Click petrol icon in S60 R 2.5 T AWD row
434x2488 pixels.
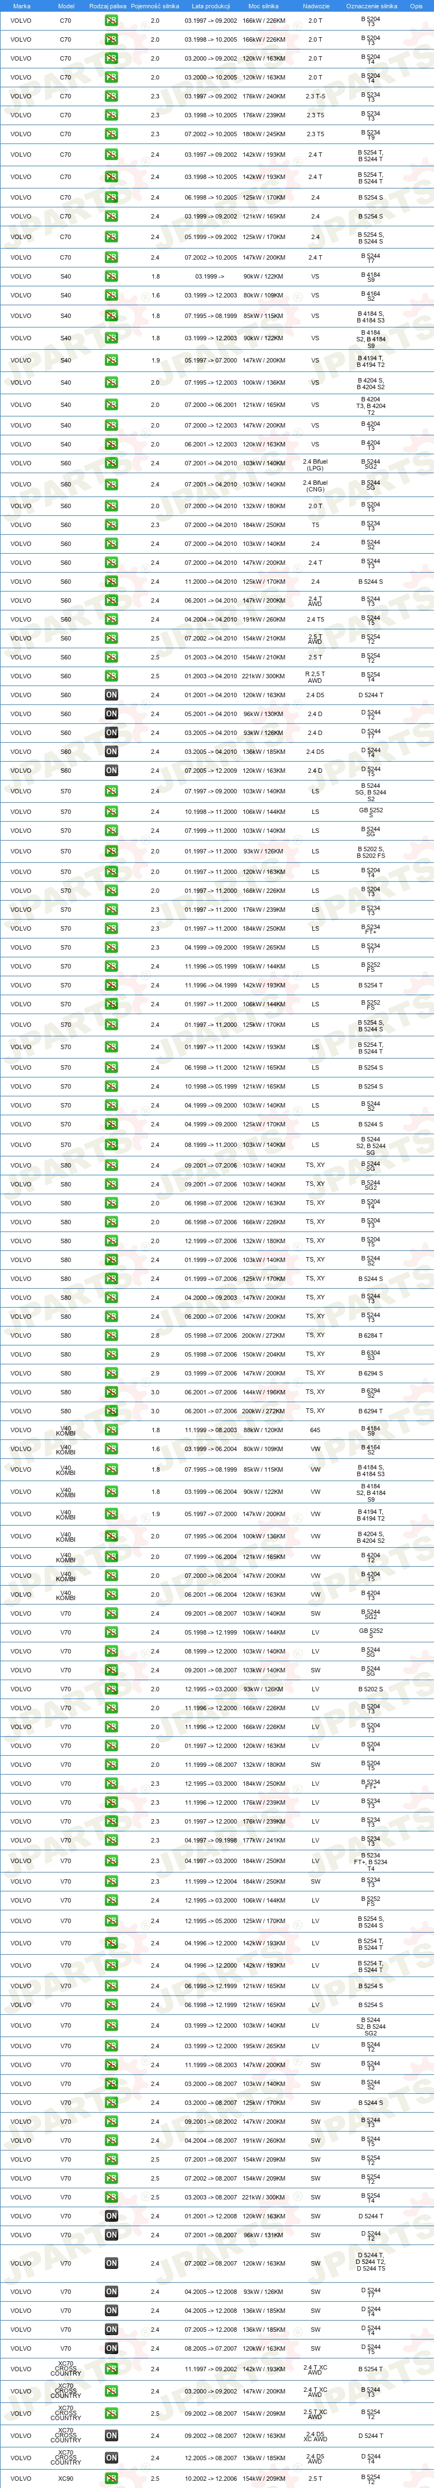click(112, 676)
